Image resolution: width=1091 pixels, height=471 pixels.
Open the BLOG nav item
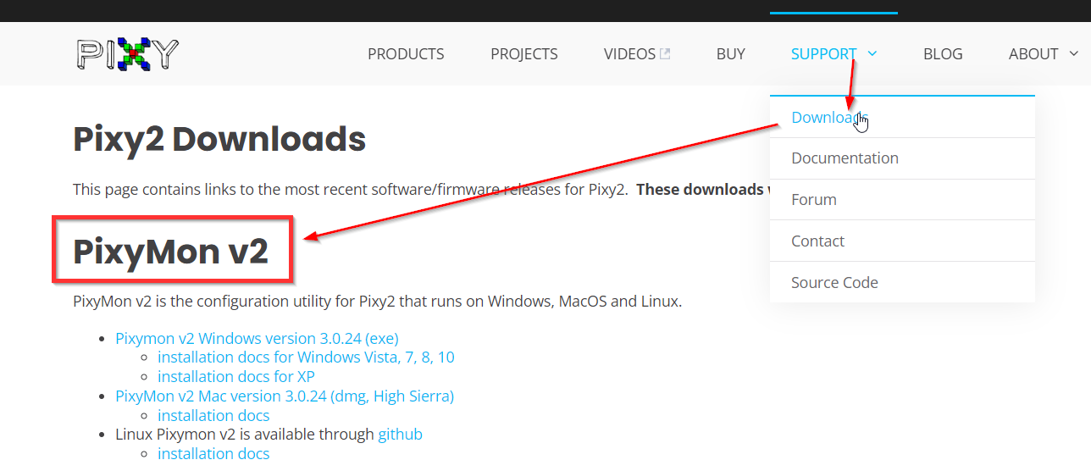943,54
